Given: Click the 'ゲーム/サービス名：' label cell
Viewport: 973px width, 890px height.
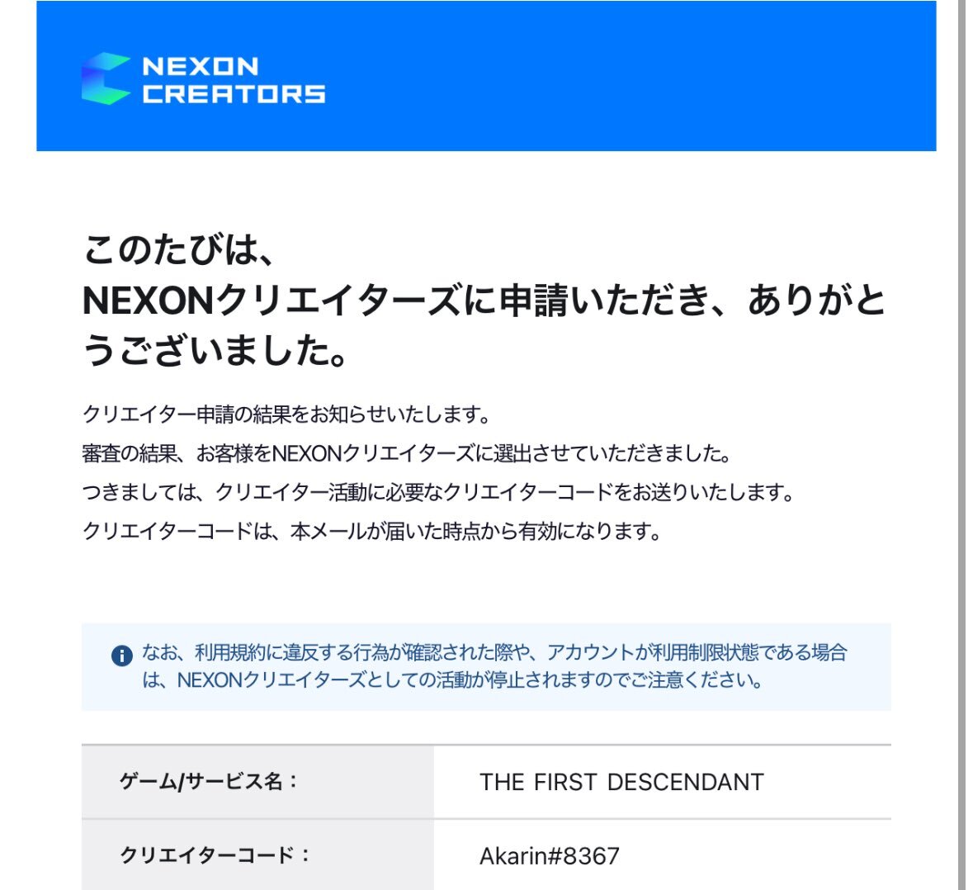Looking at the screenshot, I should (257, 781).
